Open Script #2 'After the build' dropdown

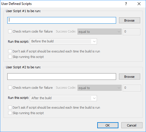pos(63,98)
